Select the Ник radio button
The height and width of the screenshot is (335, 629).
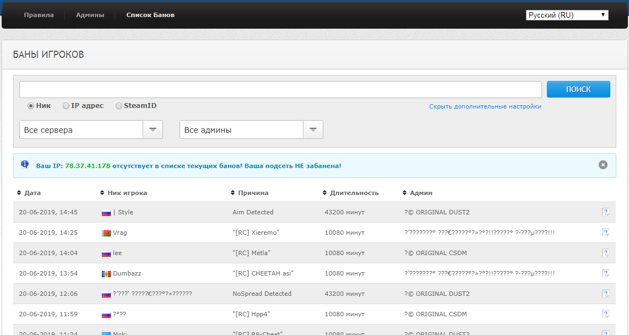[30, 106]
